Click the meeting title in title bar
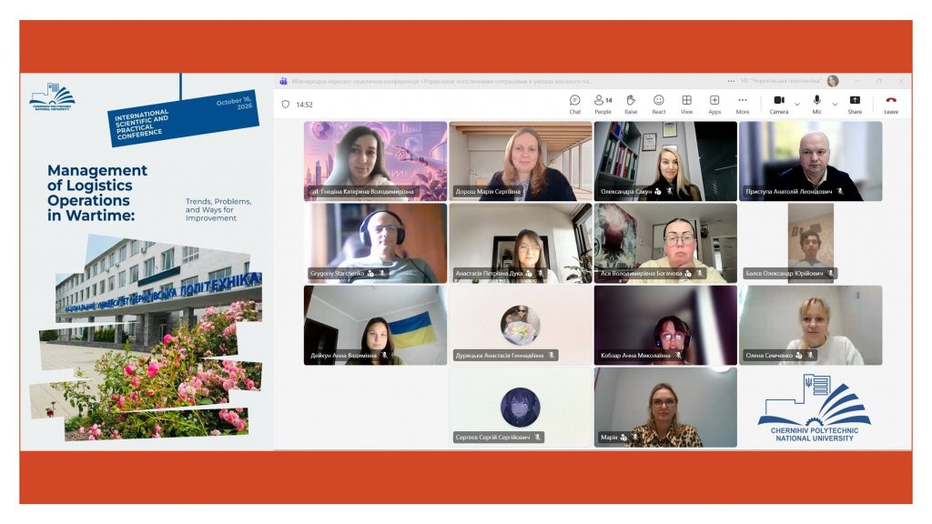This screenshot has height=524, width=932. (x=442, y=81)
